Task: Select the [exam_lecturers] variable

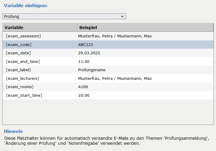Action: pos(23,79)
